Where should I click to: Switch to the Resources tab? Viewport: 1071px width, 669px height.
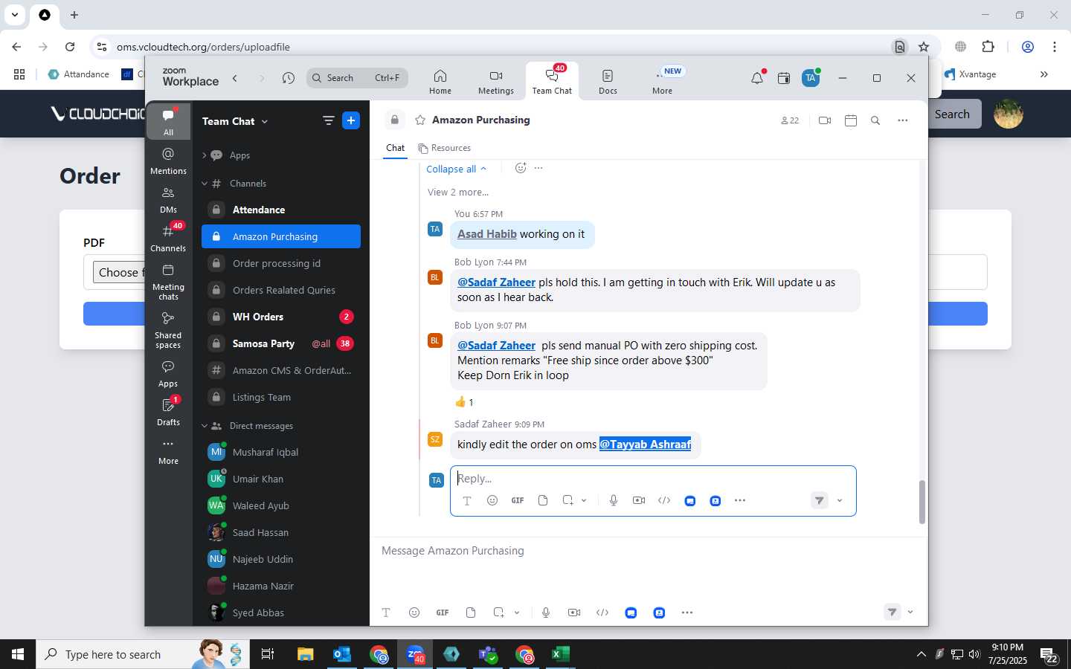445,148
